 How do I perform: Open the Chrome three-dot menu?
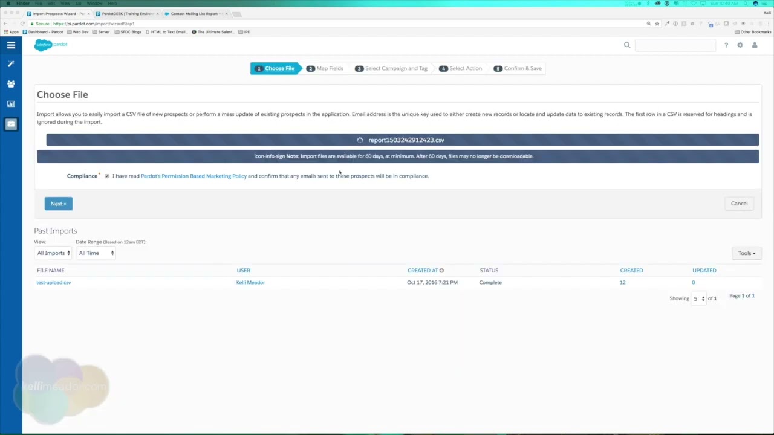pos(769,24)
